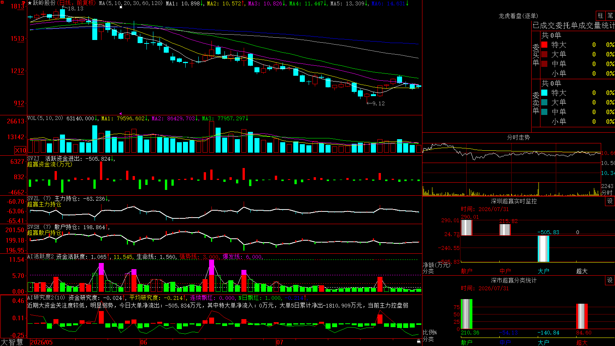Viewport: 615px width, 346px height.
Task: Click the 超赢主力持仓 yellow label
Action: 44,204
